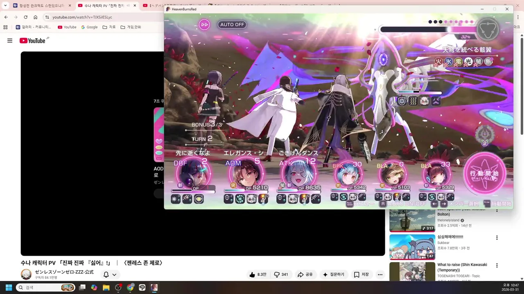Click the enemy angry-face debuff status icon
The width and height of the screenshot is (524, 294).
coord(436,101)
